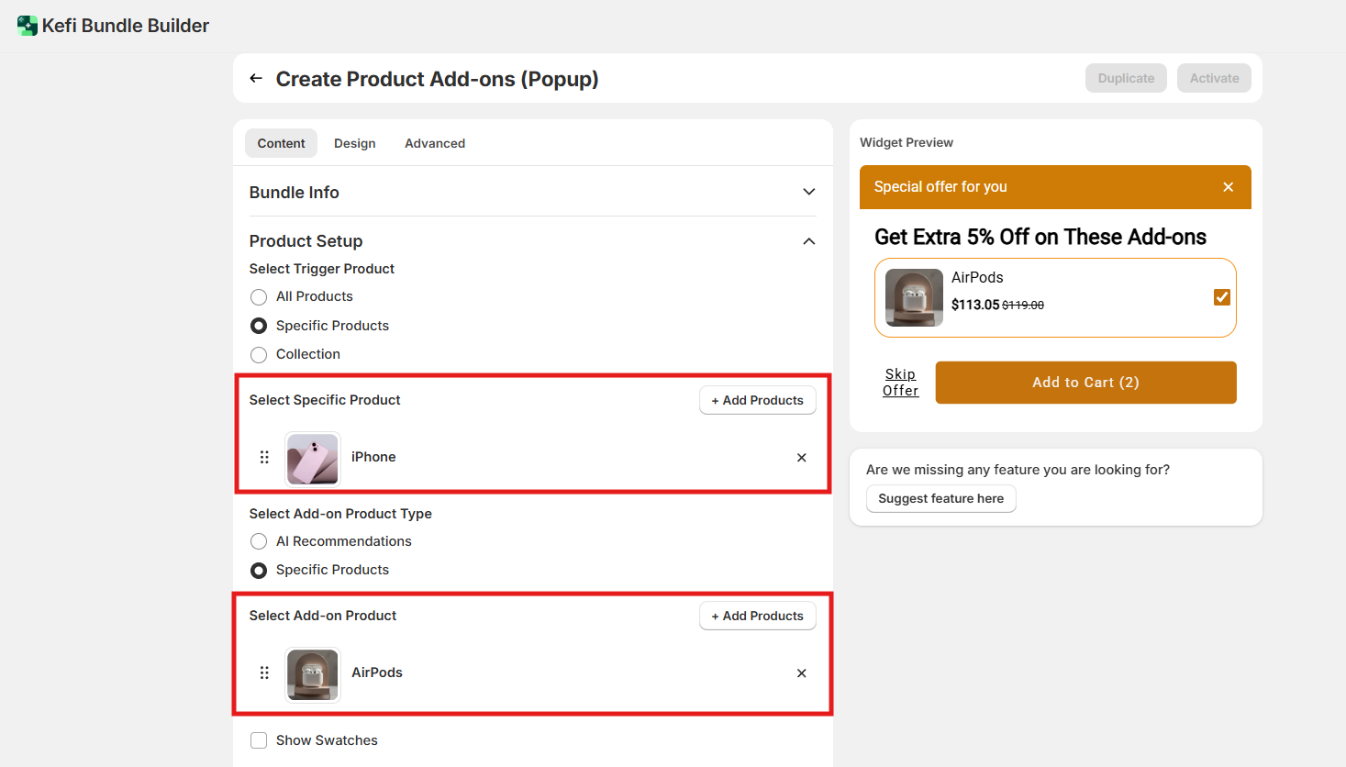Click Add Products for specific product
Screen dimensions: 1346x767
757,401
